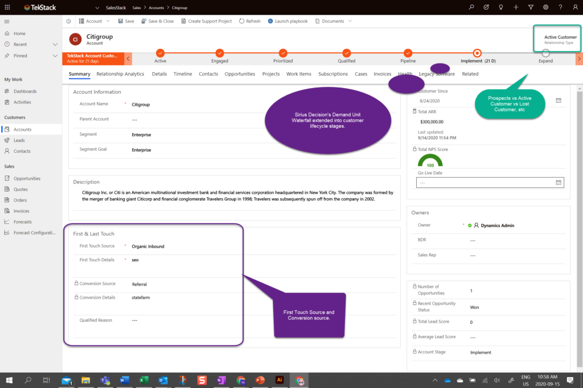Click the plus quick create icon
This screenshot has height=388, width=583.
(516, 7)
